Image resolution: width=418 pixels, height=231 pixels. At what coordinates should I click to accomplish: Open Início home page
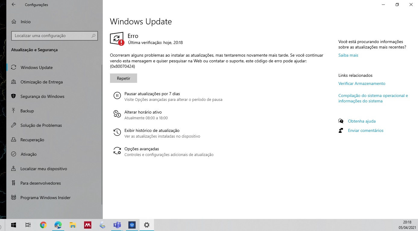(x=26, y=22)
